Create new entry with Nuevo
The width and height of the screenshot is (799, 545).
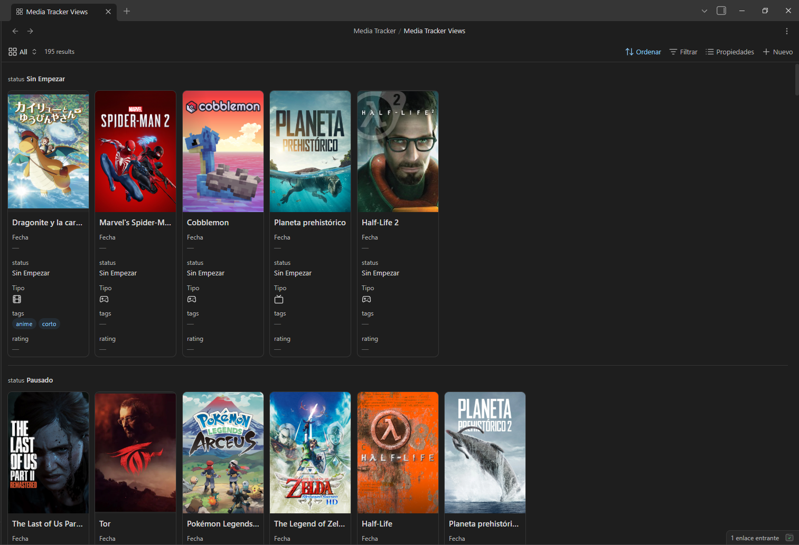[777, 52]
